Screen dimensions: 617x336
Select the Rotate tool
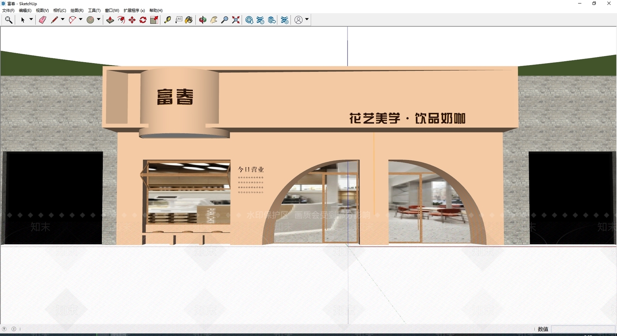pos(143,20)
